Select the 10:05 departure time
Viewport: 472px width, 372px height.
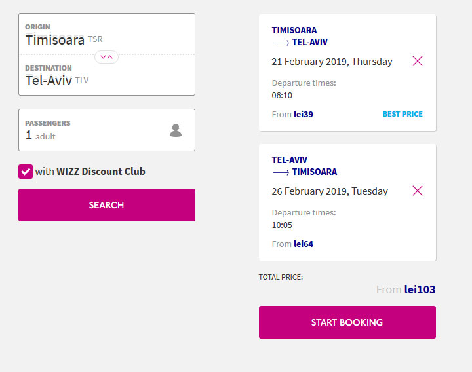282,225
